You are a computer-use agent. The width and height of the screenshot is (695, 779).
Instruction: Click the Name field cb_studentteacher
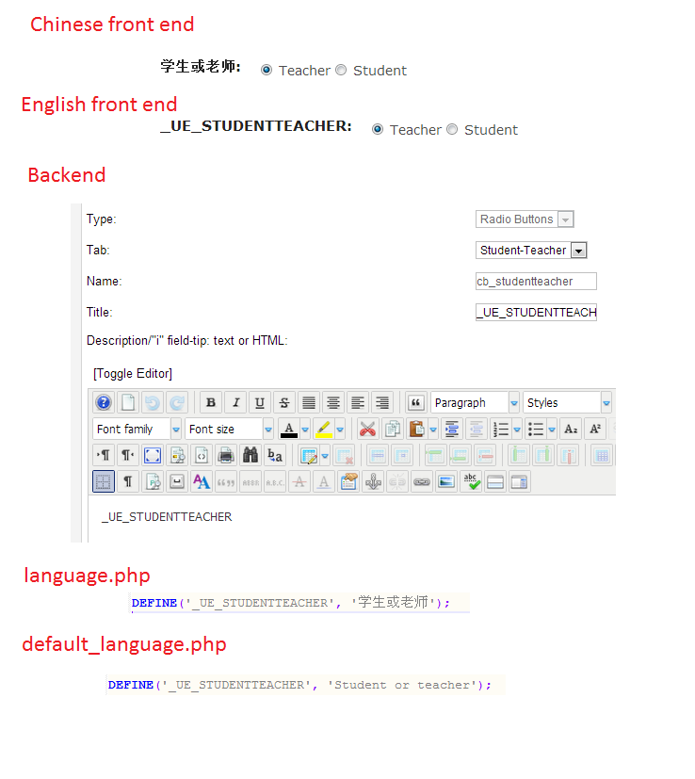[536, 282]
